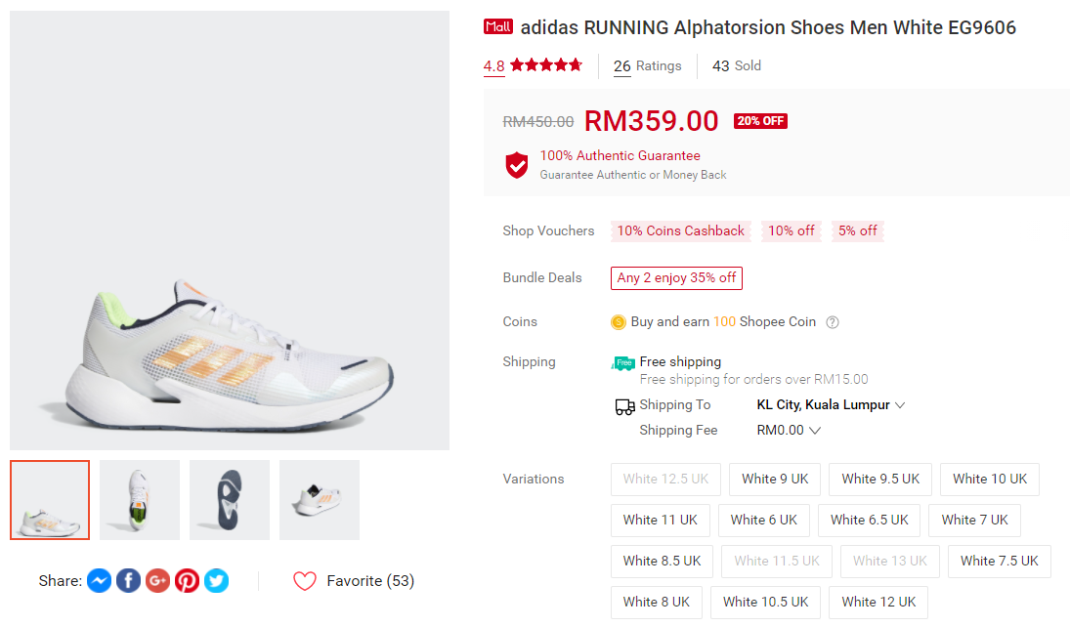Image resolution: width=1070 pixels, height=627 pixels.
Task: Expand the RM0.00 shipping fee dropdown
Action: pos(815,431)
